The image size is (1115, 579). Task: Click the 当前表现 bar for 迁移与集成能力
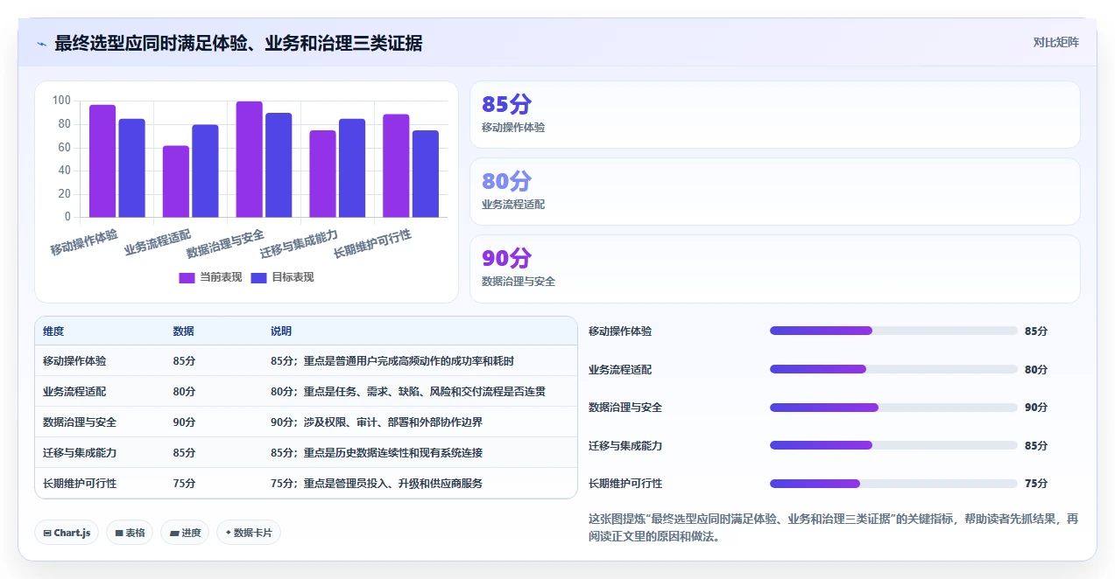pos(322,174)
